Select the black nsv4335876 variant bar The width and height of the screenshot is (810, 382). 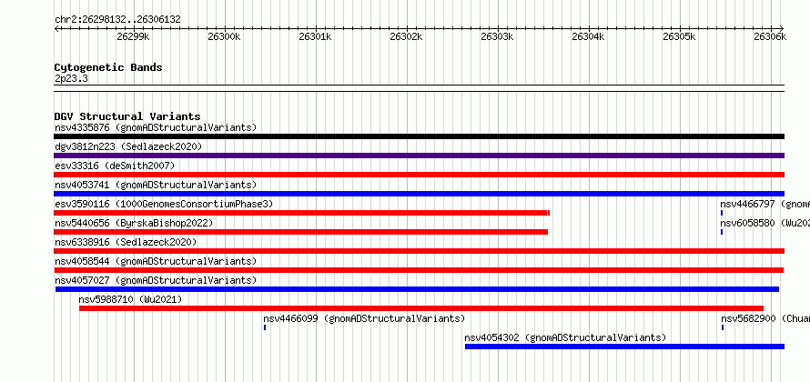tap(419, 136)
